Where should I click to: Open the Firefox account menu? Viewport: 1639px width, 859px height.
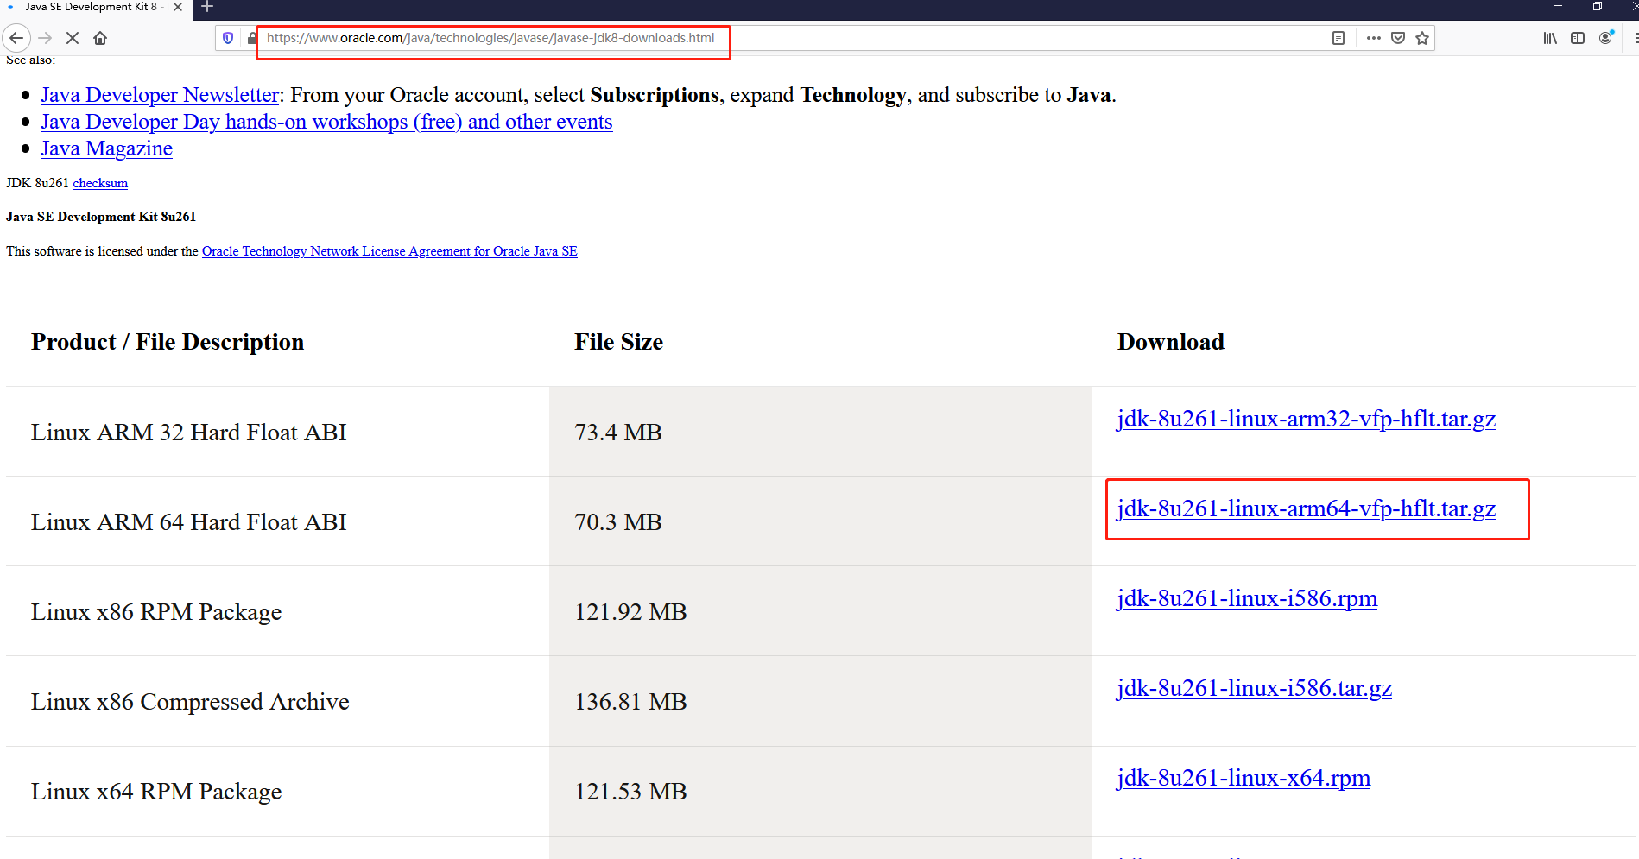[1606, 38]
